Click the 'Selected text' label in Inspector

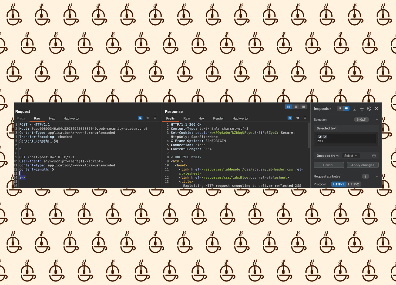tap(326, 128)
